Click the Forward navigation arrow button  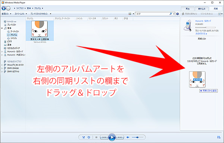9,8
